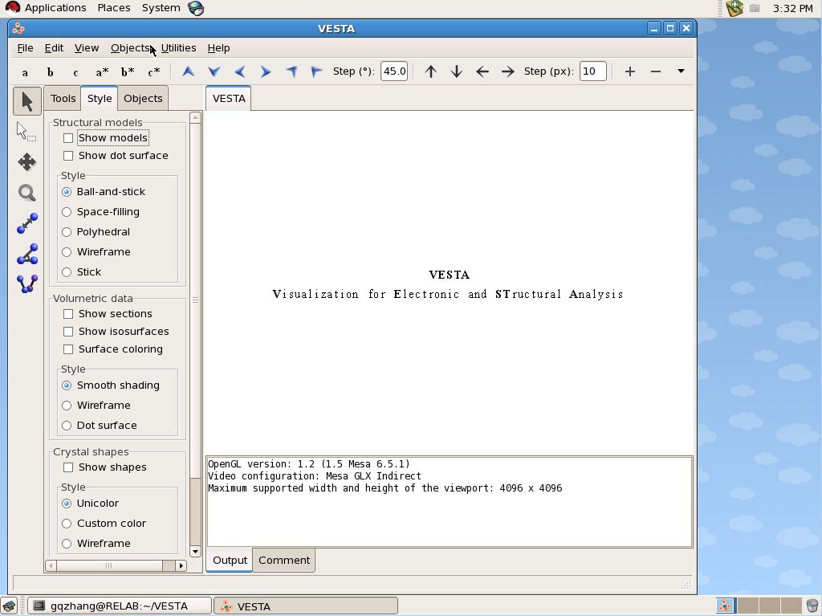Image resolution: width=822 pixels, height=616 pixels.
Task: Rotate structure downward with blue arrow
Action: (x=214, y=71)
